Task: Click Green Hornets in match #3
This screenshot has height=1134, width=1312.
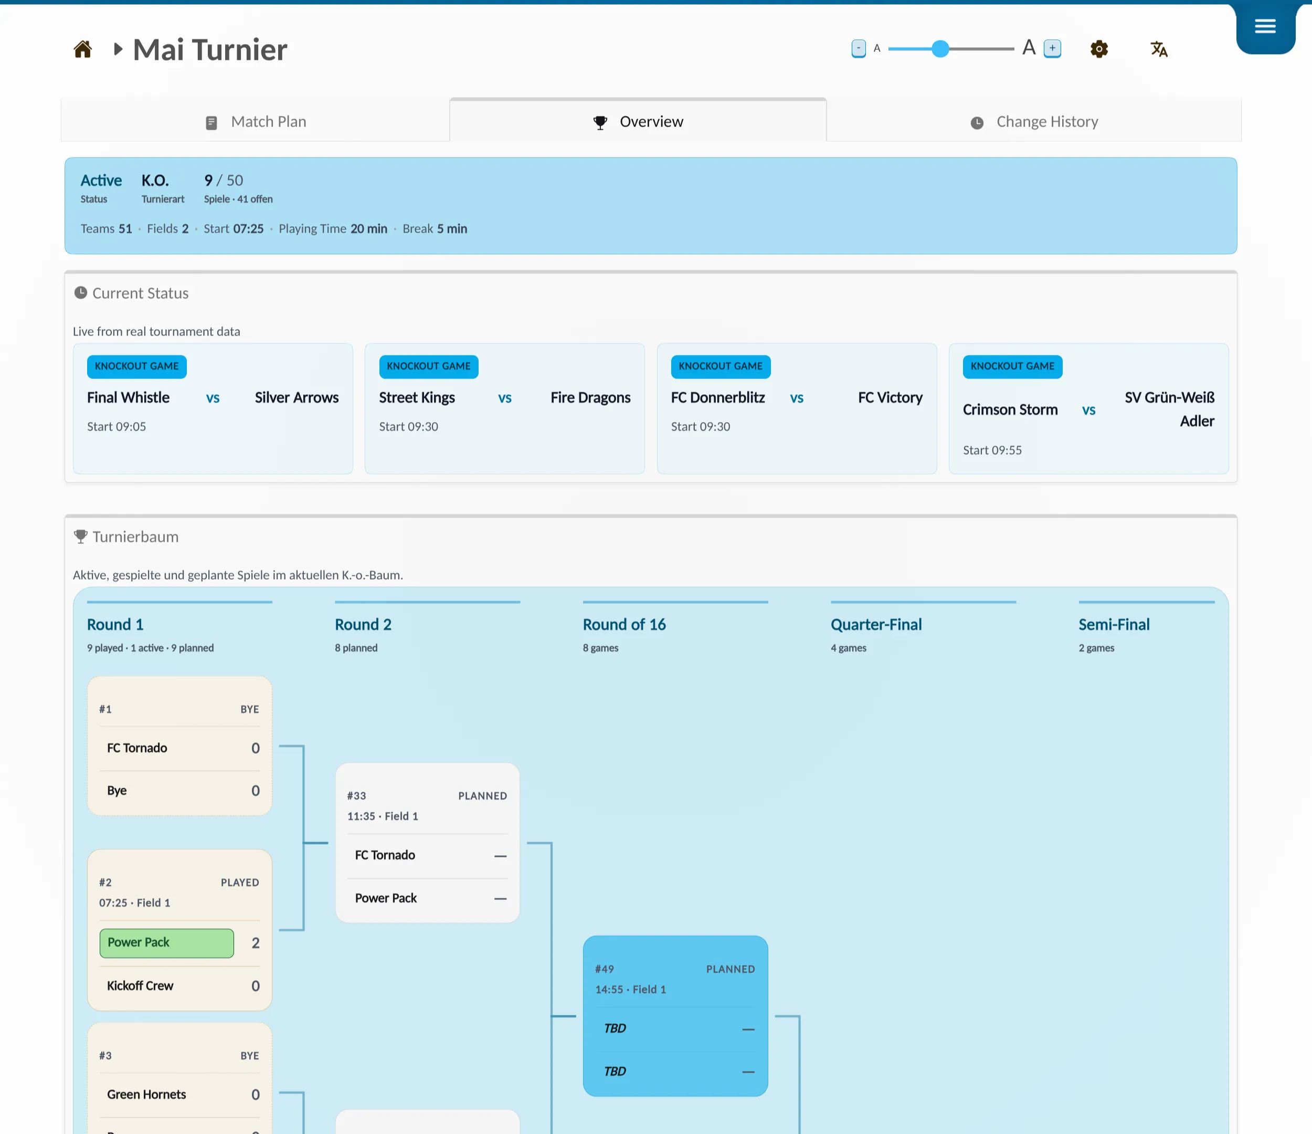Action: pos(146,1095)
